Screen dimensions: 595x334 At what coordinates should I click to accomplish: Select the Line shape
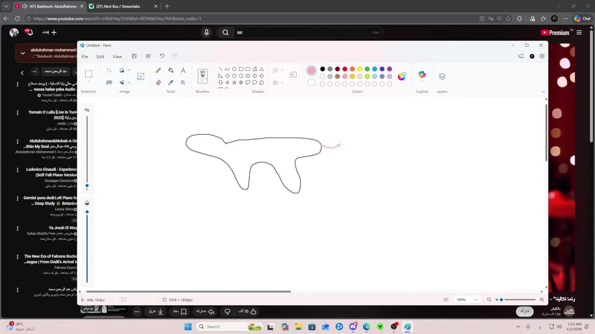coord(220,69)
